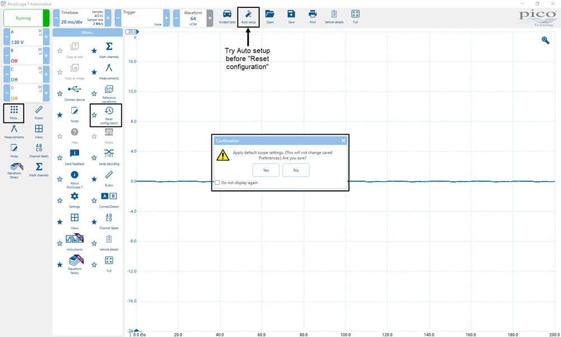The width and height of the screenshot is (561, 337).
Task: Toggle favorite star beside Connect device
Action: coord(60,93)
